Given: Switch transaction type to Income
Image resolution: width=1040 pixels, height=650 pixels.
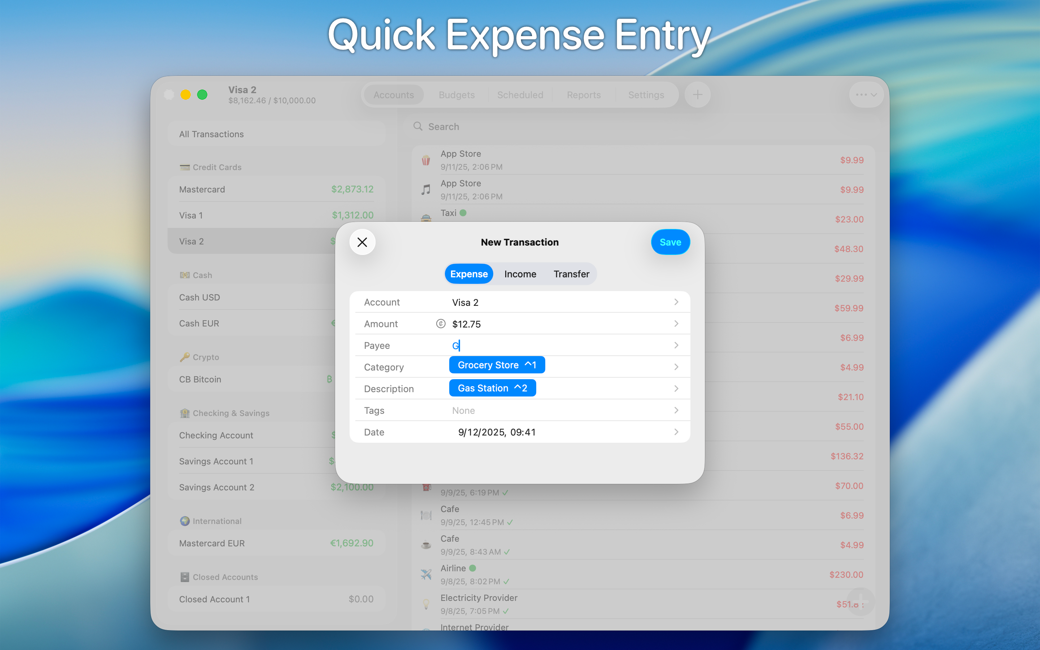Looking at the screenshot, I should (x=520, y=274).
